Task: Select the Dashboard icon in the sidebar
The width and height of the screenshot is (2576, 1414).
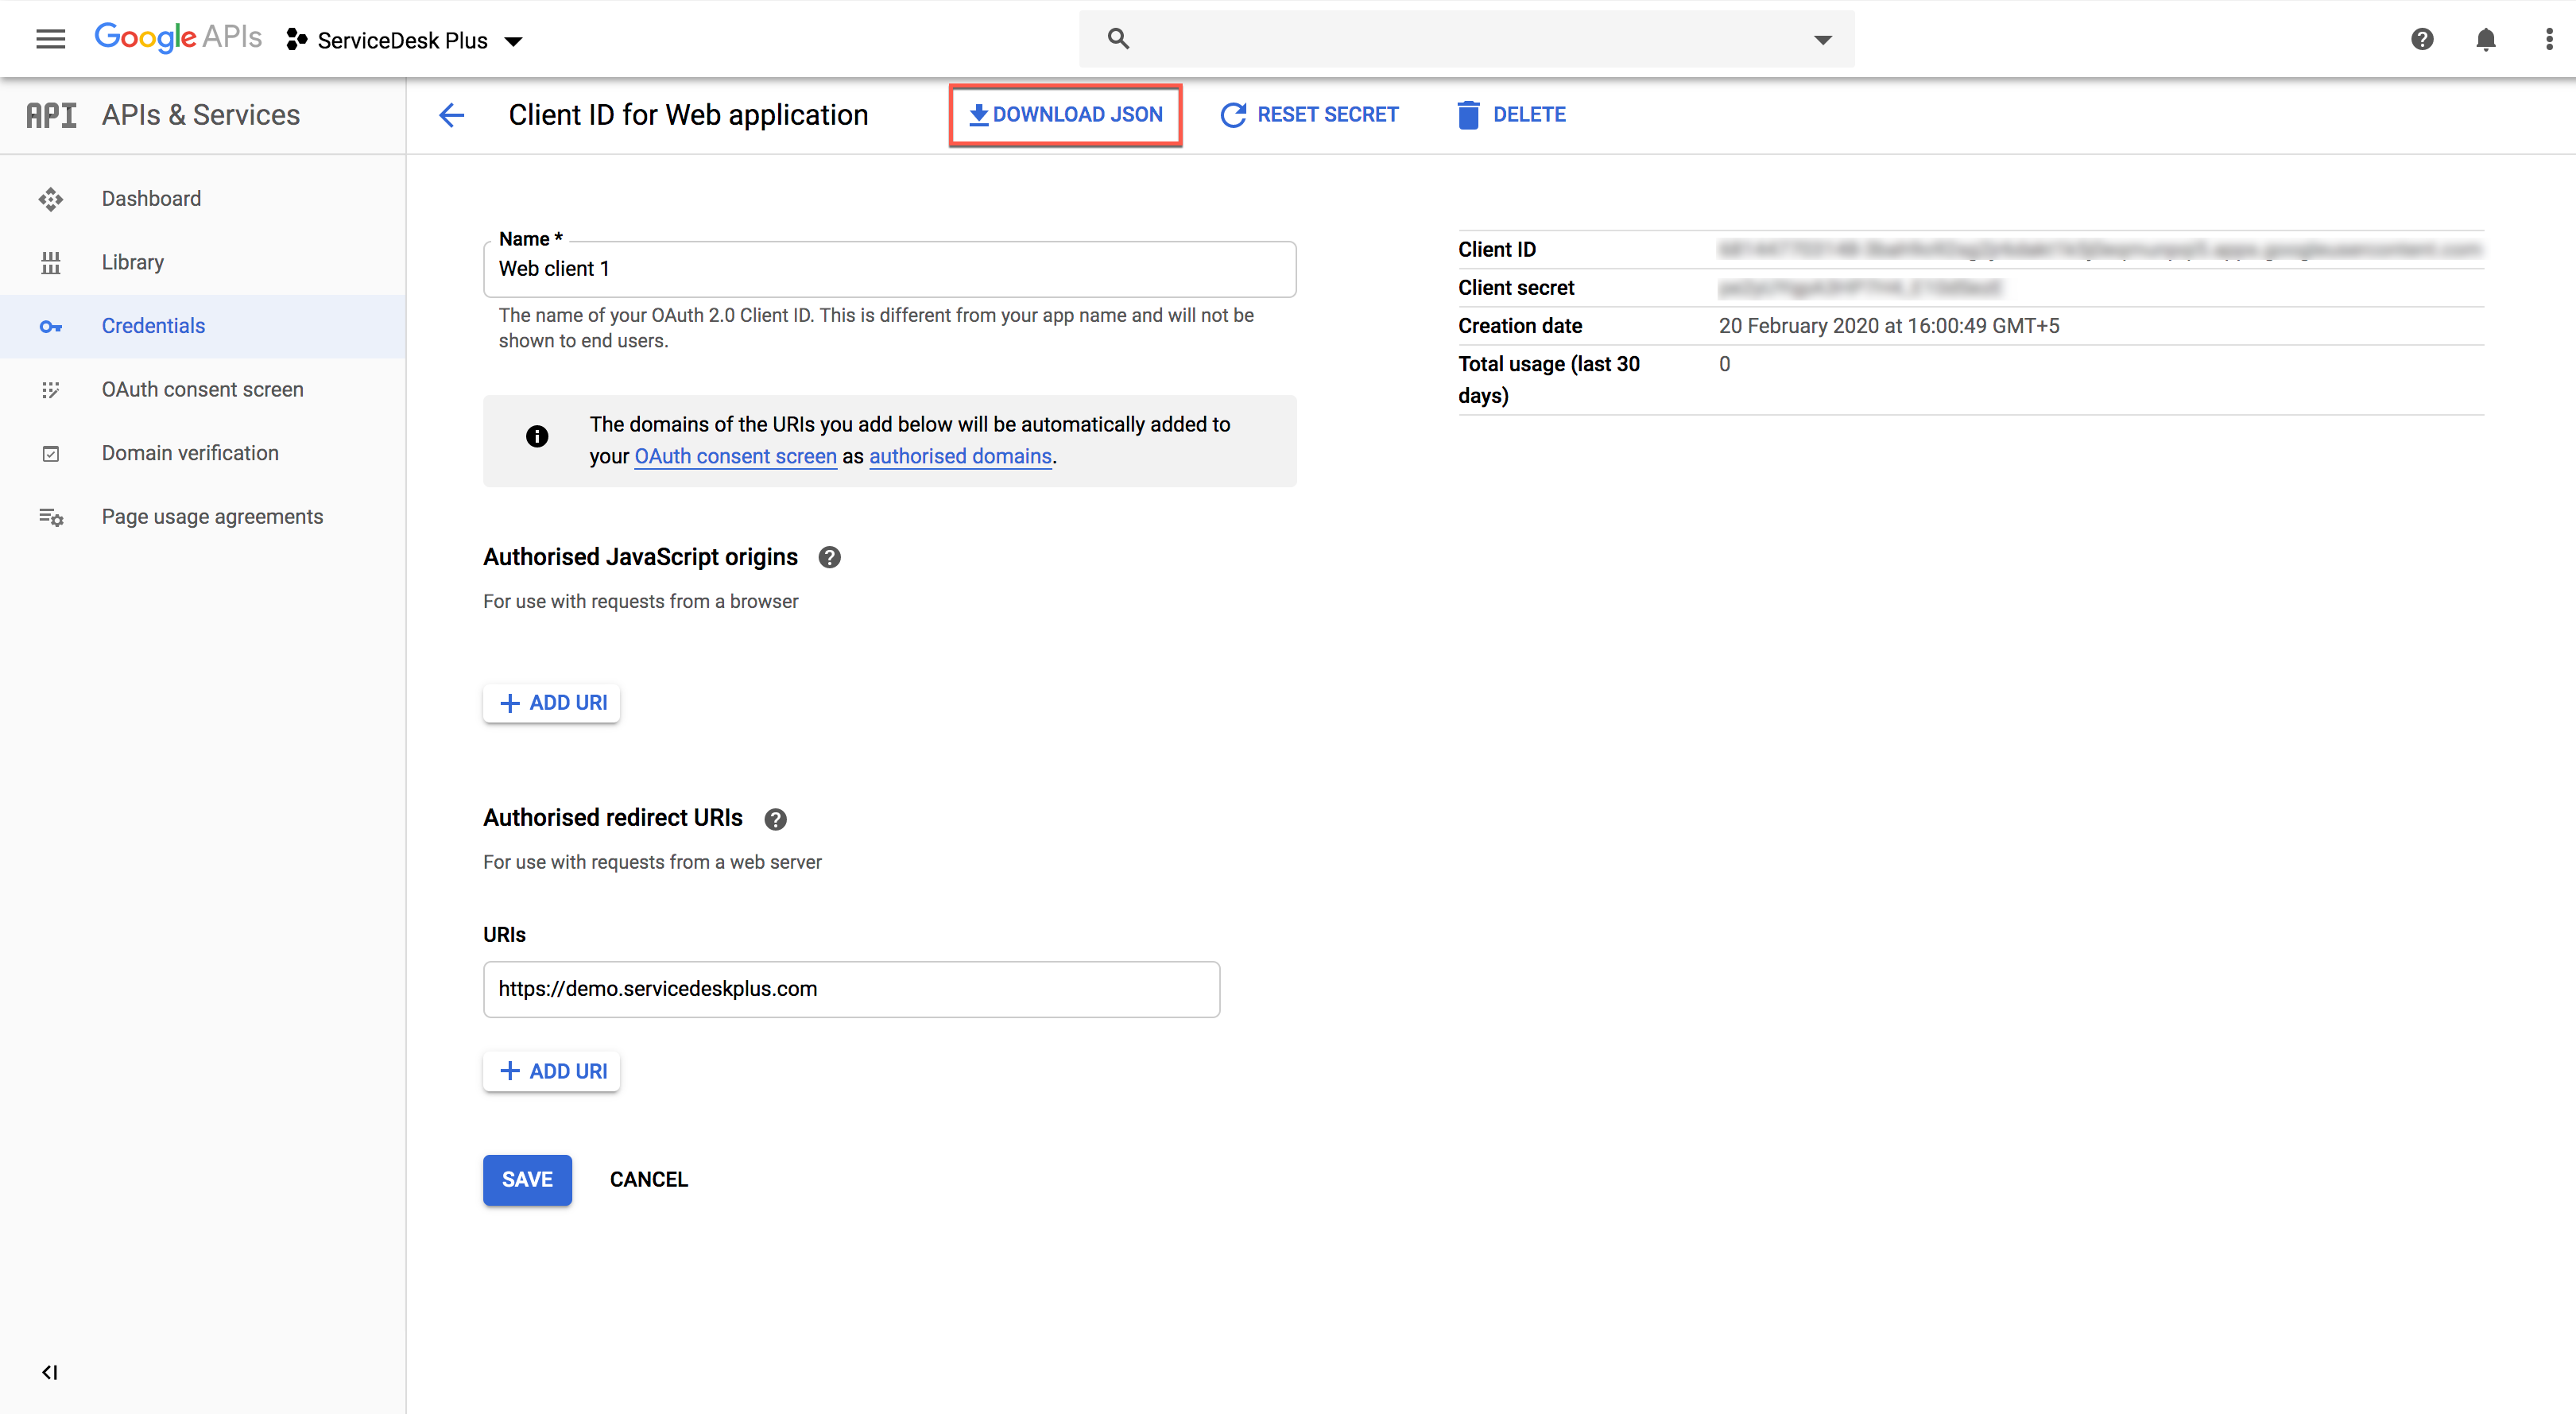Action: tap(51, 198)
